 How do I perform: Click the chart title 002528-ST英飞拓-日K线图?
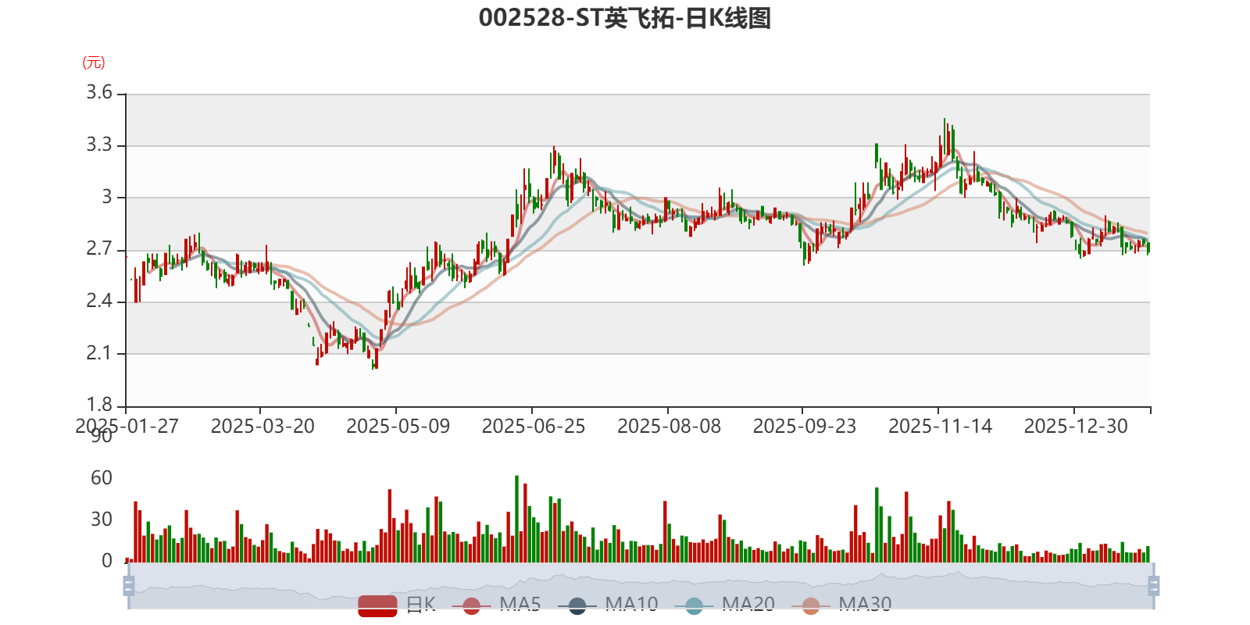625,17
